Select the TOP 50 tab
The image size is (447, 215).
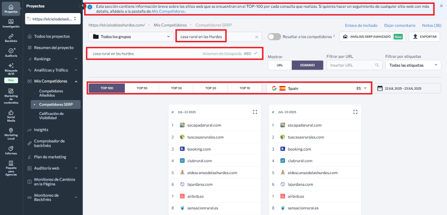142,88
